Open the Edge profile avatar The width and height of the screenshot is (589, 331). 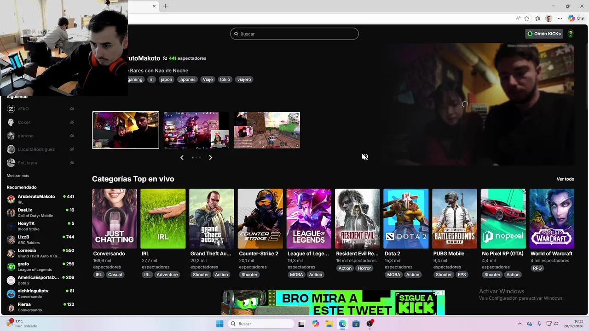click(x=549, y=18)
